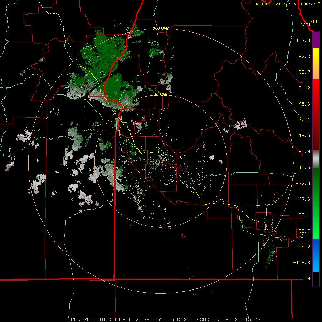Pick the blue segment of the velocity color bar
The image size is (322, 322).
point(316,255)
